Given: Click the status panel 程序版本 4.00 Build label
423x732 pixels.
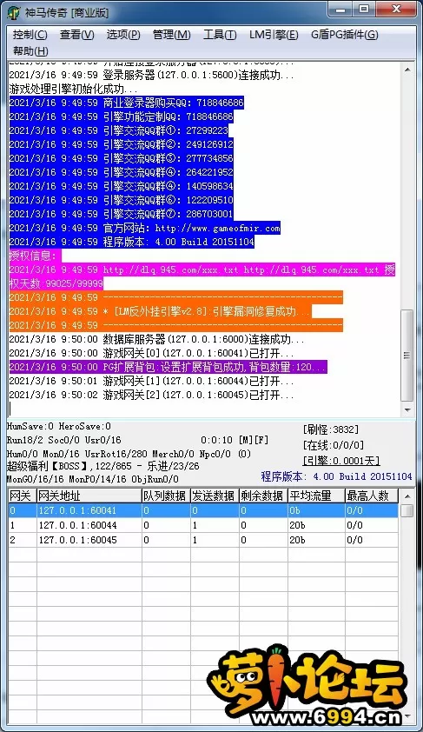Looking at the screenshot, I should pyautogui.click(x=336, y=476).
